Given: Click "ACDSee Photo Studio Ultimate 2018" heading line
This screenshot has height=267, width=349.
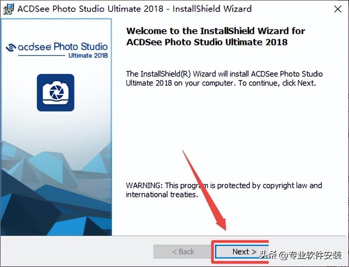Looking at the screenshot, I should click(207, 42).
